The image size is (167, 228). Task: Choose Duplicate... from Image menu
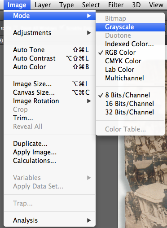coord(49,144)
